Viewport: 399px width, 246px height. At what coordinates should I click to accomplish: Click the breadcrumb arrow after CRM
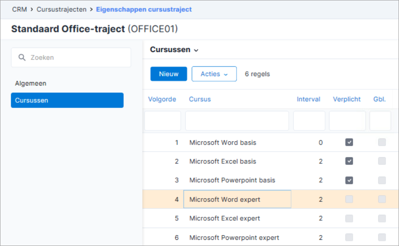pos(32,9)
